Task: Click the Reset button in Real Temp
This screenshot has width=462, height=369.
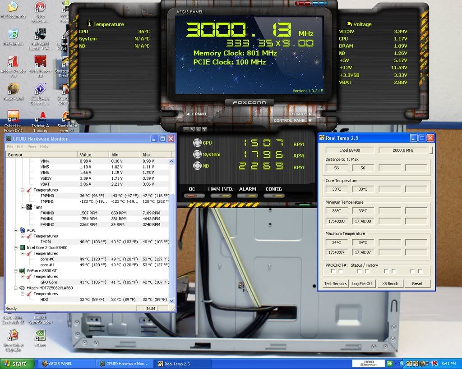Action: 417,284
